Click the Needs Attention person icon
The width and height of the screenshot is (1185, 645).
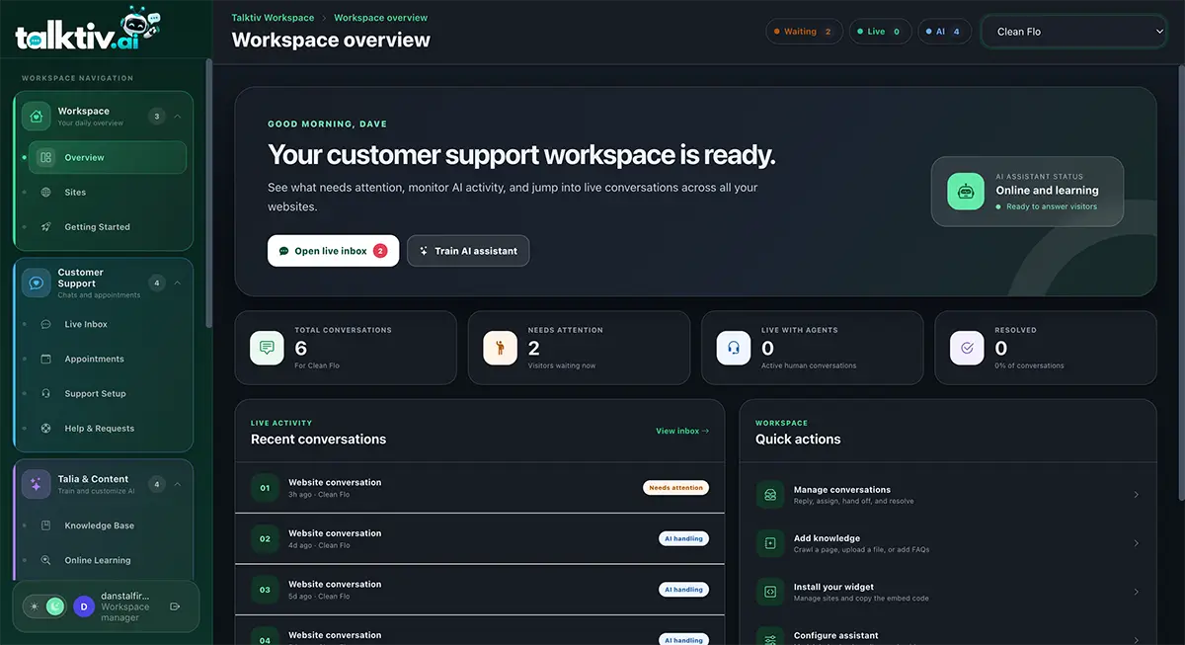click(x=500, y=348)
